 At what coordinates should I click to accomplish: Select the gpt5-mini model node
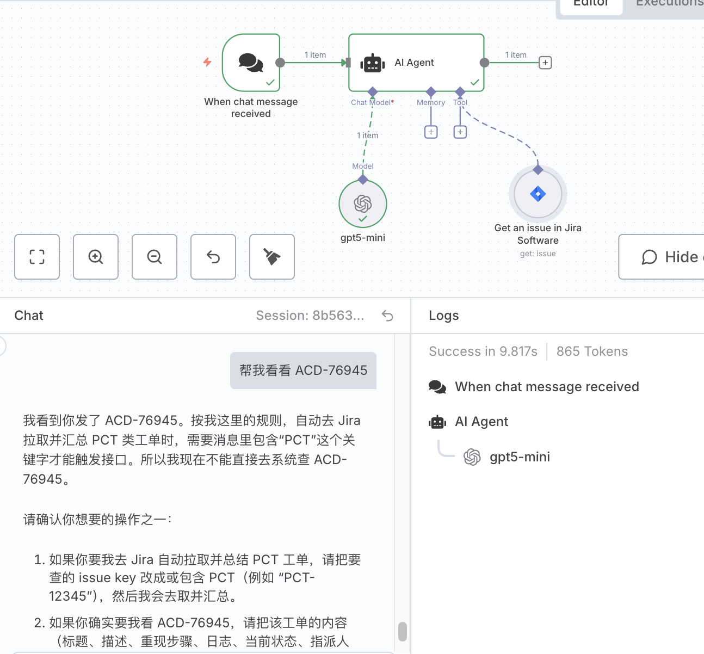point(363,204)
